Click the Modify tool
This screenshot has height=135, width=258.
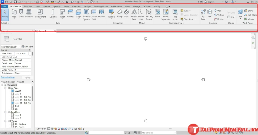(x=5, y=15)
